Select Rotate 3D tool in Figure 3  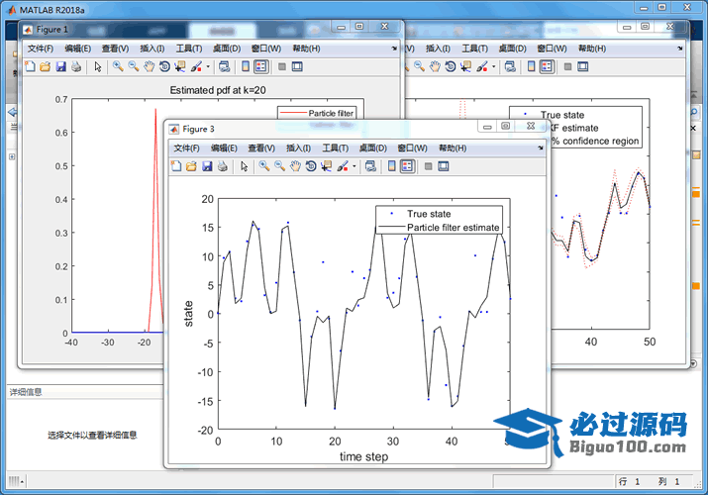coord(310,166)
